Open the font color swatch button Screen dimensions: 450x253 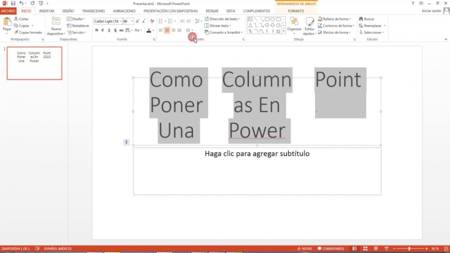pos(148,30)
